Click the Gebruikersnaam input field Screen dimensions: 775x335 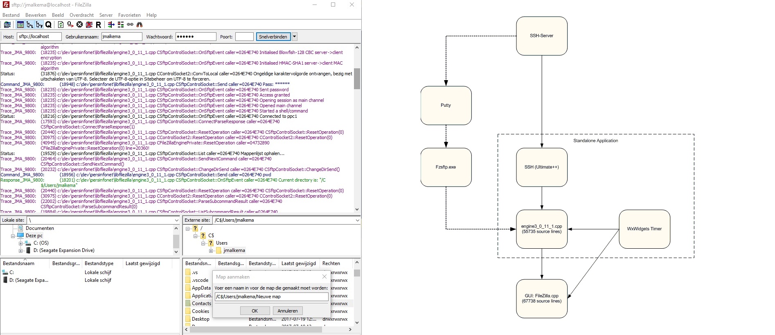[x=122, y=37]
